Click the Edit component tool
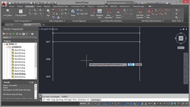The height and width of the screenshot is (107, 190). pyautogui.click(x=48, y=13)
